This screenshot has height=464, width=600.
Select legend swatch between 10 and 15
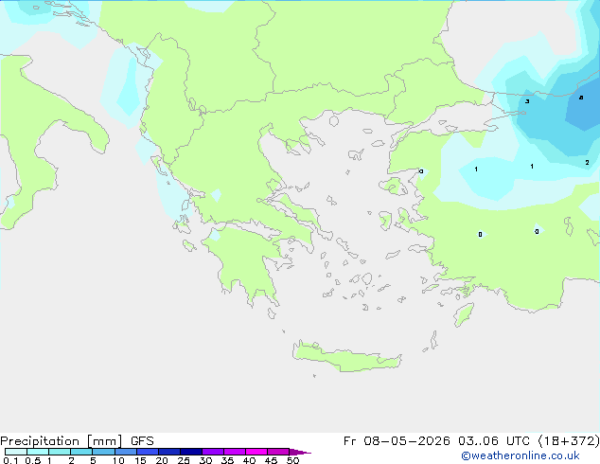click(x=125, y=452)
